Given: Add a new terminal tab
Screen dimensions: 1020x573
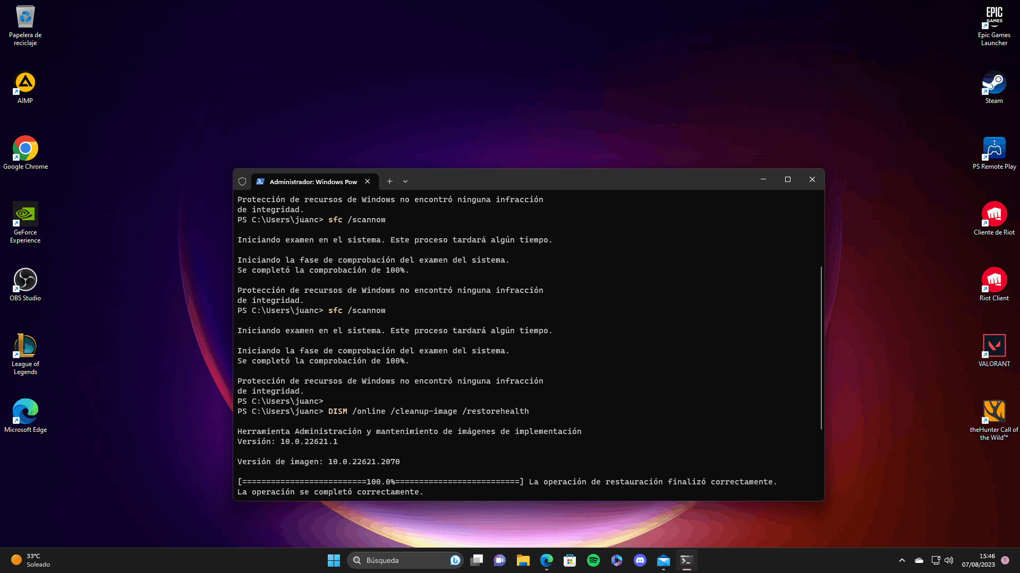Looking at the screenshot, I should point(389,181).
